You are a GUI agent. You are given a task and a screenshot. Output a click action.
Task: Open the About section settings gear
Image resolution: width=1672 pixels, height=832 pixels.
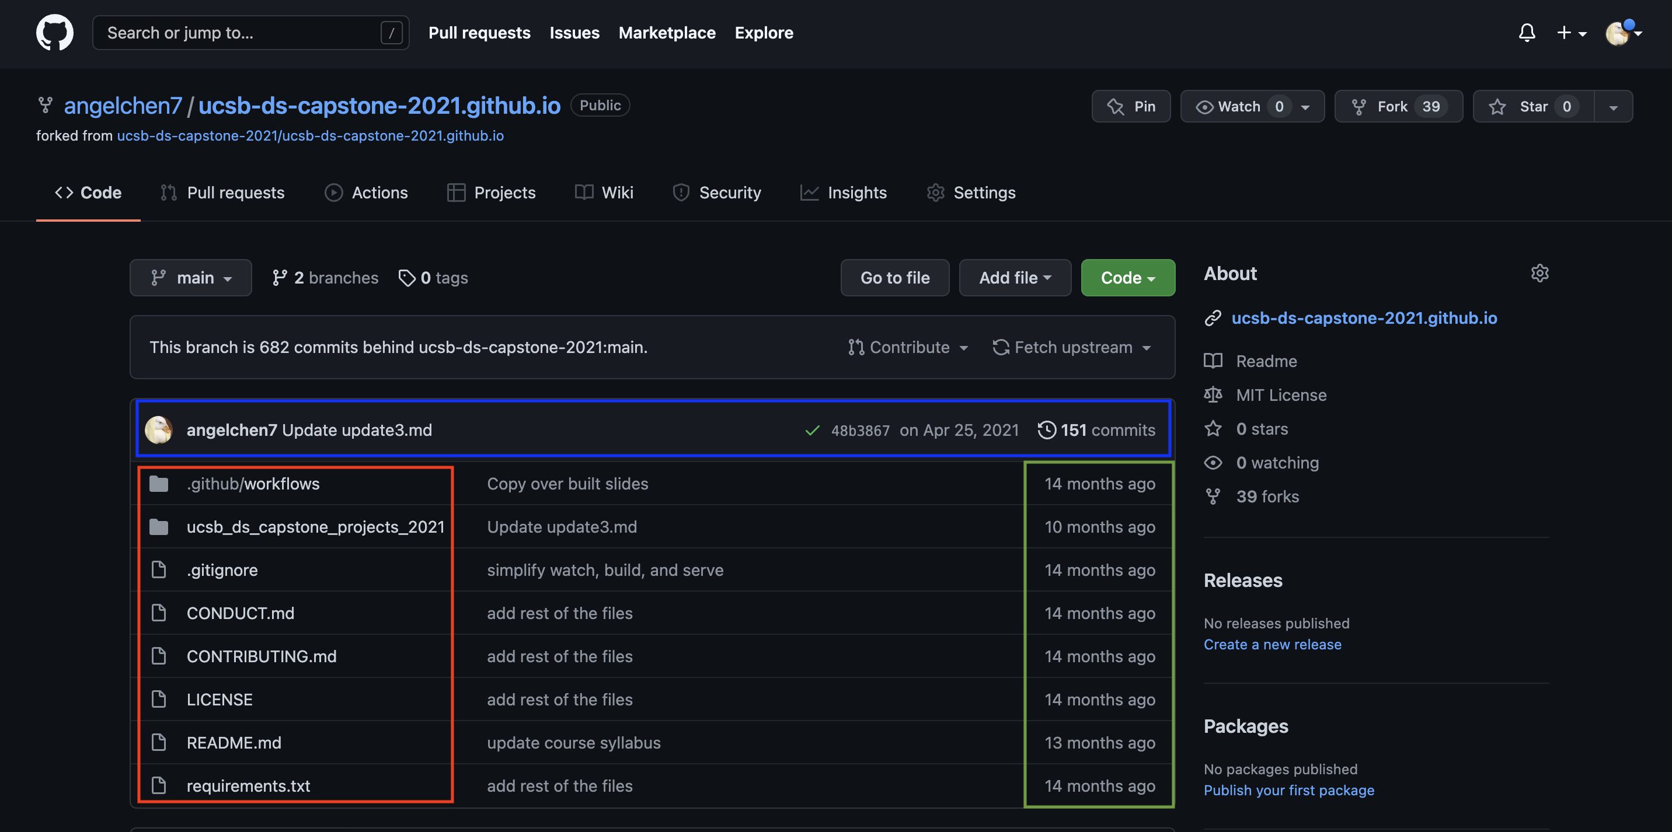(1539, 273)
